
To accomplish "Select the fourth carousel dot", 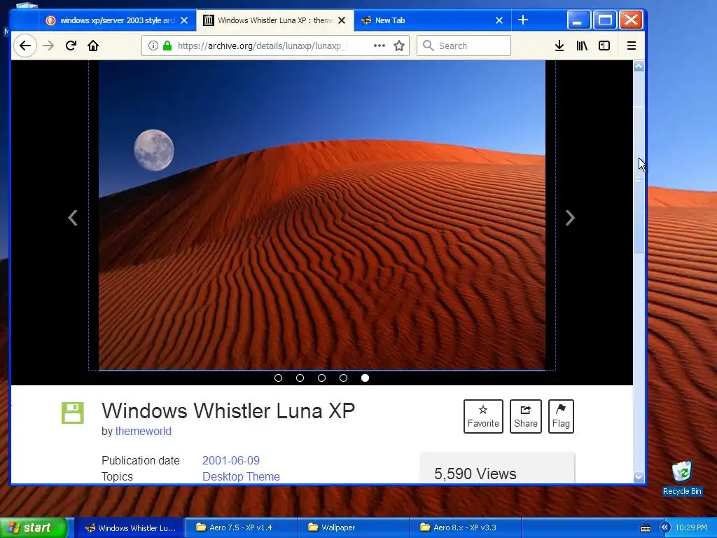I will (x=343, y=378).
